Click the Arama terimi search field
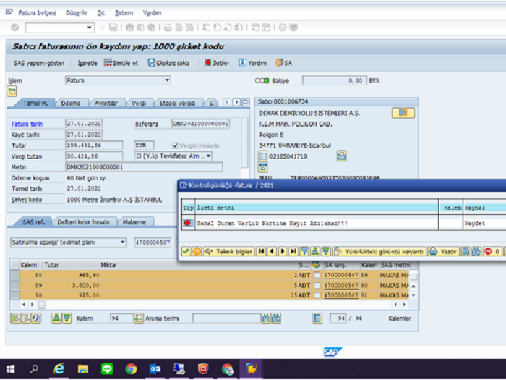The image size is (506, 380). tap(226, 318)
